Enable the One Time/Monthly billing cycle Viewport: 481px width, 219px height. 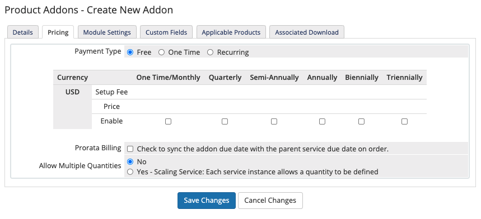[168, 121]
